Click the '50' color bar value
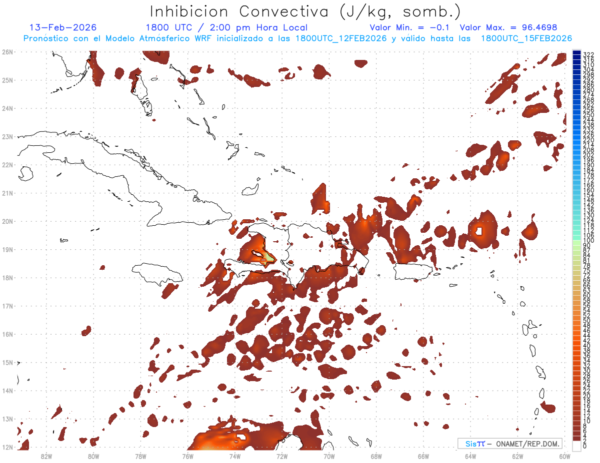 tap(586, 320)
